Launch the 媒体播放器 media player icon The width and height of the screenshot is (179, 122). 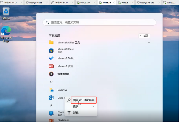click(x=51, y=74)
